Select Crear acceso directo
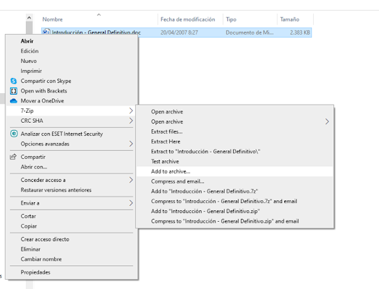The width and height of the screenshot is (379, 289). coord(72,239)
